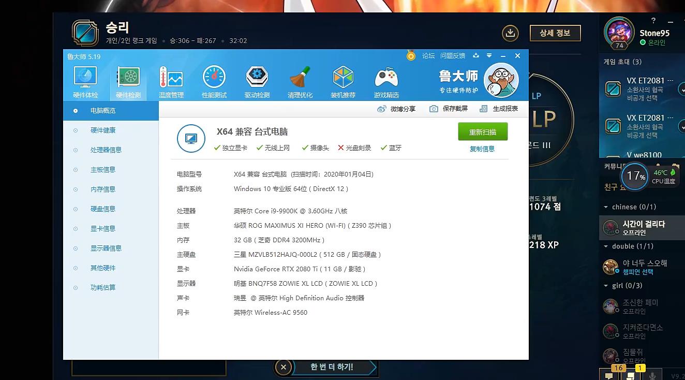Image resolution: width=685 pixels, height=380 pixels.
Task: Click the 46°C CPU温度 indicator
Action: [x=663, y=177]
